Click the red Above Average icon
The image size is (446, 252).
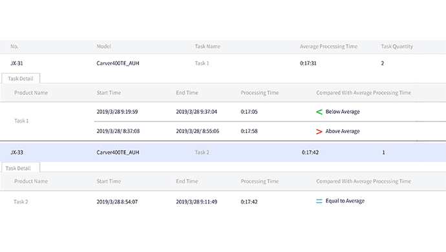(x=319, y=131)
